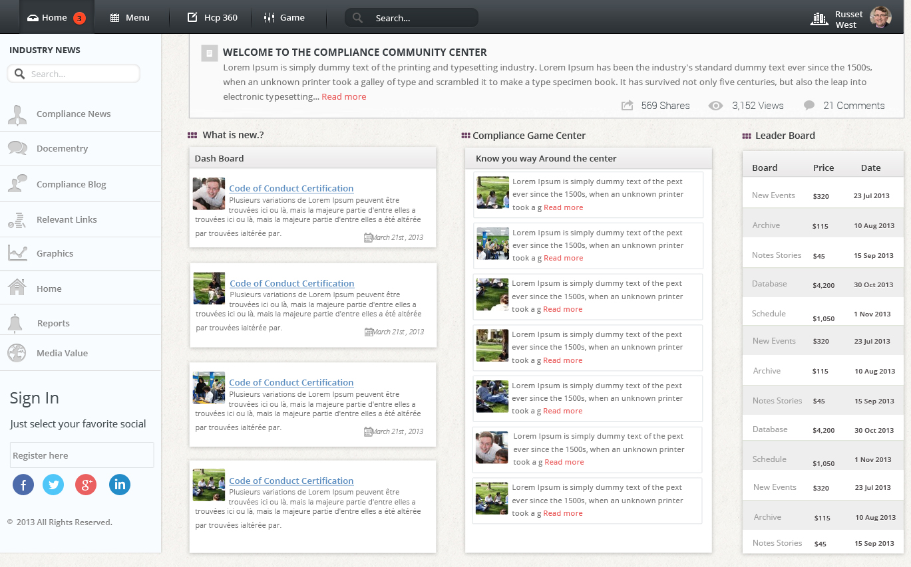
Task: Read more about the Compliance Community Center
Action: pyautogui.click(x=343, y=96)
